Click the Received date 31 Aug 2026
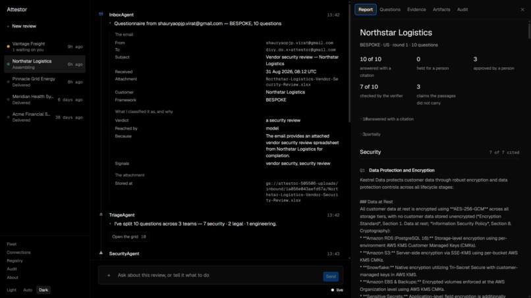Screen dimensions: 531x298 [291, 72]
